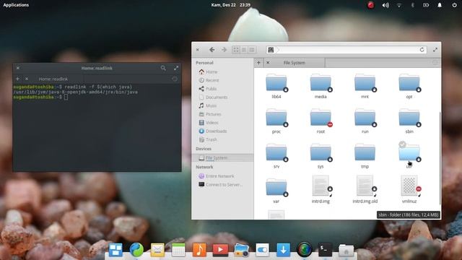Select the lib64 folder
The height and width of the screenshot is (260, 462).
pos(276,86)
